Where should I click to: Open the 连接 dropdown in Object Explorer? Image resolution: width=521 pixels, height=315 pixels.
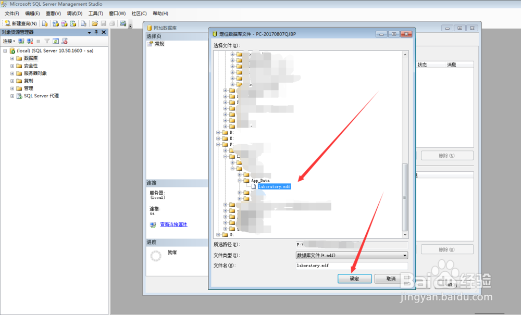pos(9,41)
